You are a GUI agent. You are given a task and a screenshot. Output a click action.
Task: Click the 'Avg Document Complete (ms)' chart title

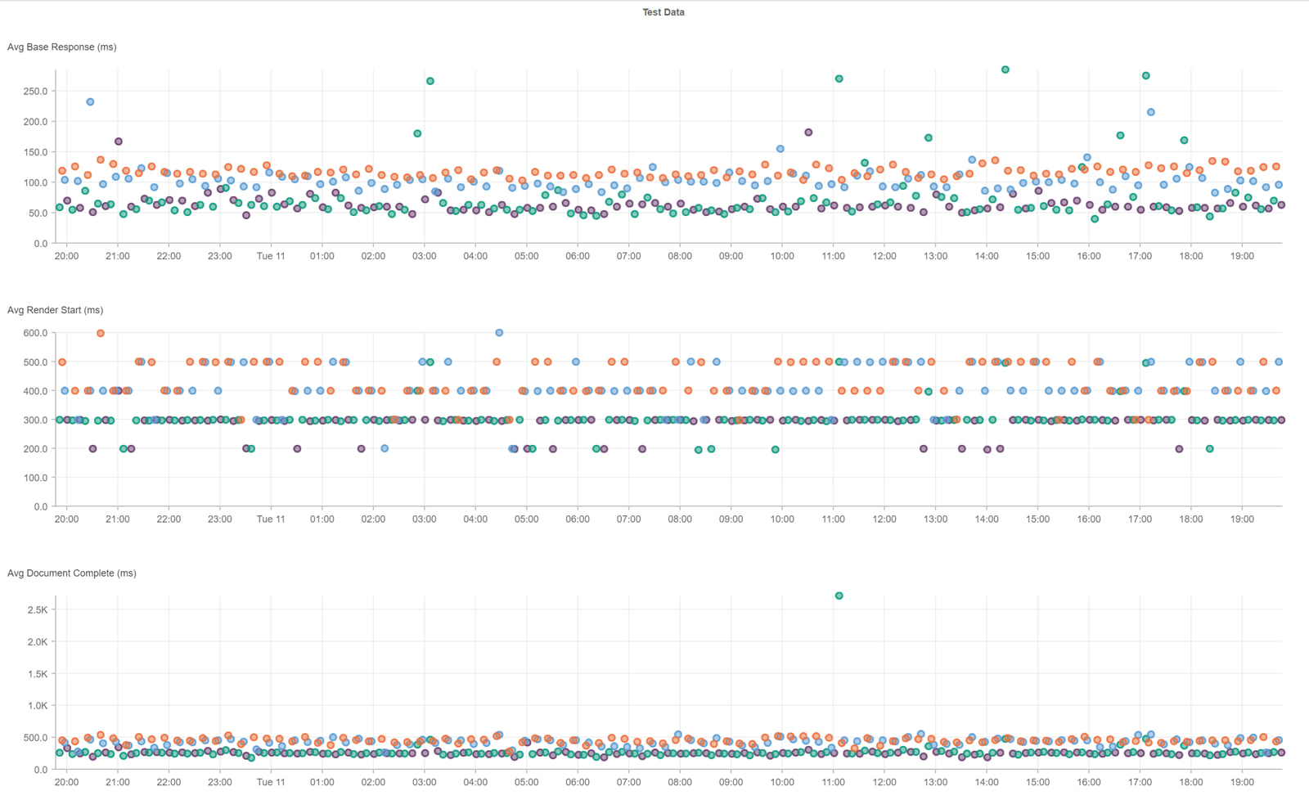pos(72,573)
